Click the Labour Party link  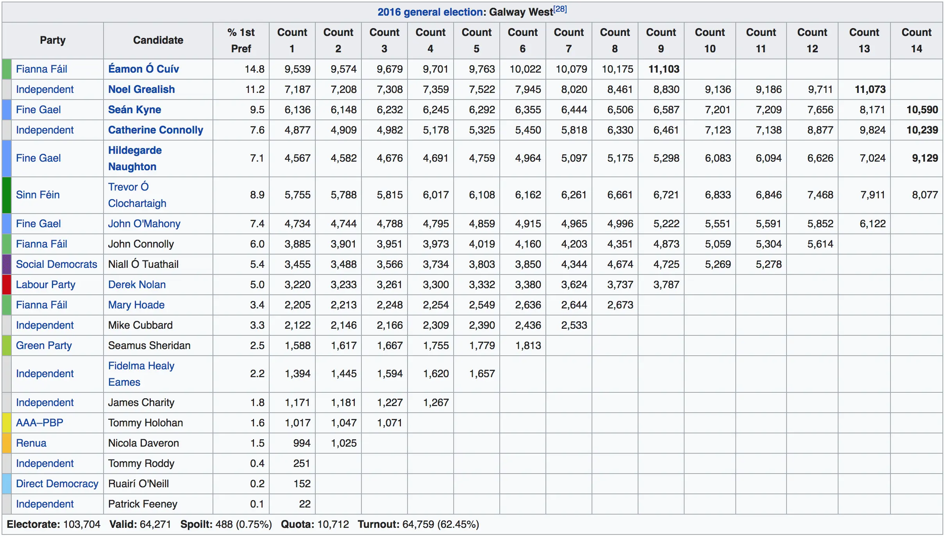click(45, 285)
